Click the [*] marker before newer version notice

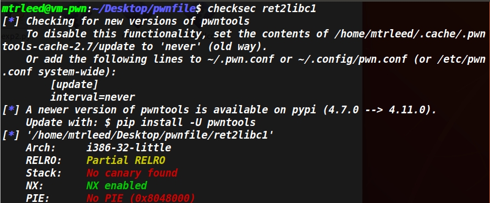click(11, 110)
